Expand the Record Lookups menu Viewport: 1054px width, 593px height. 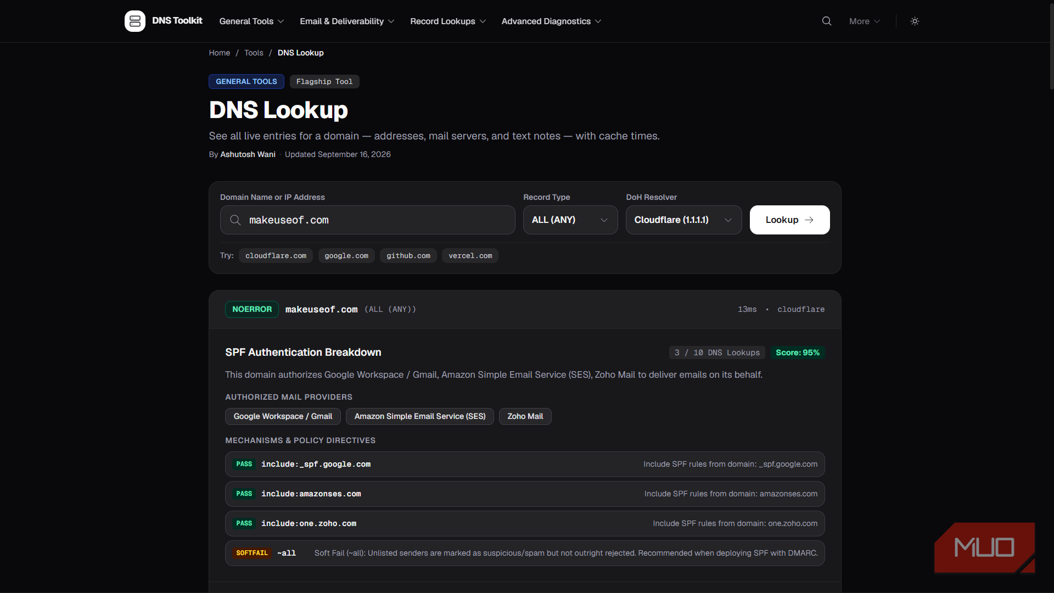click(x=448, y=21)
